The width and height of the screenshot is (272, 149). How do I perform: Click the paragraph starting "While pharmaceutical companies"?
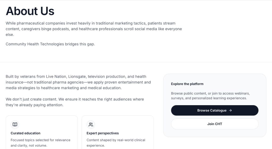93,29
